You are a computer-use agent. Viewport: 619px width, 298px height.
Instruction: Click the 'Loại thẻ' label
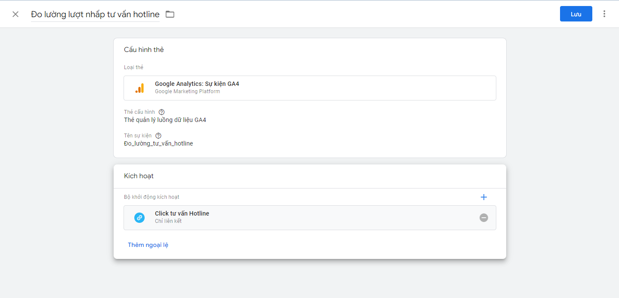133,67
